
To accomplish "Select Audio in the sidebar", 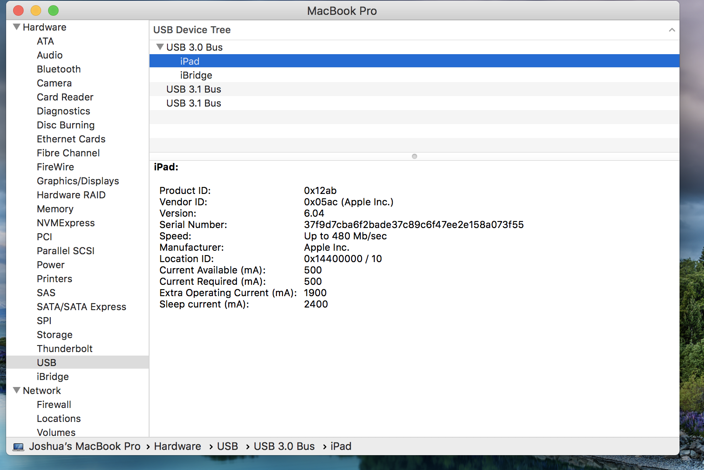I will 50,55.
